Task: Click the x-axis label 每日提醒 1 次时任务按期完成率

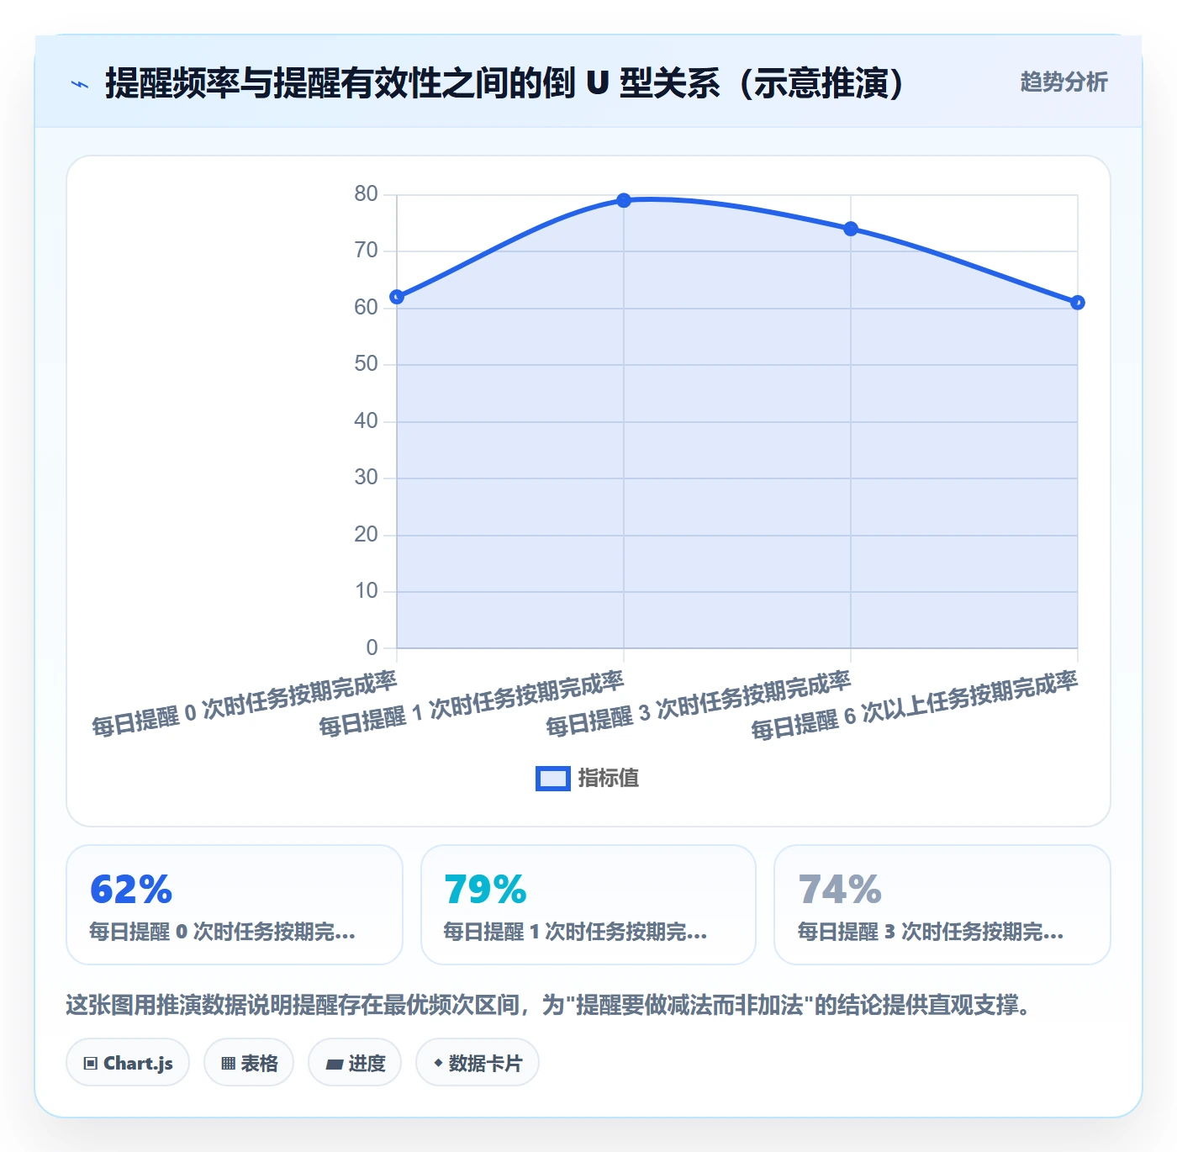Action: (471, 704)
